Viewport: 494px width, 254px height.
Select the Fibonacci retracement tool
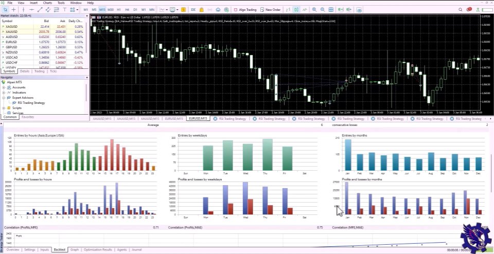coord(57,10)
